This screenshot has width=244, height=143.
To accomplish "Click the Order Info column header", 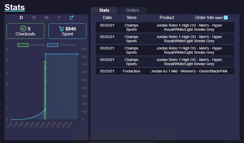I will pyautogui.click(x=205, y=17).
